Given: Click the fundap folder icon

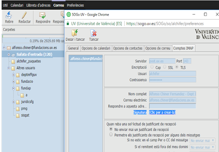Looking at the screenshot, I should [18, 89].
